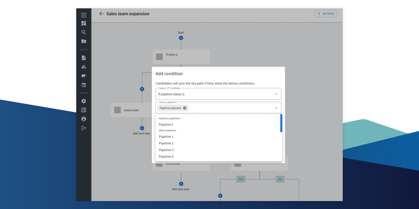419x209 pixels.
Task: Expand the 'If pipeline status is' condition dropdown
Action: tap(276, 94)
